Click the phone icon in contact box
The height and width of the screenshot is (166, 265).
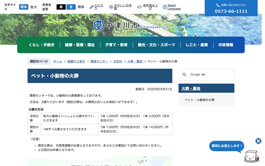click(218, 5)
